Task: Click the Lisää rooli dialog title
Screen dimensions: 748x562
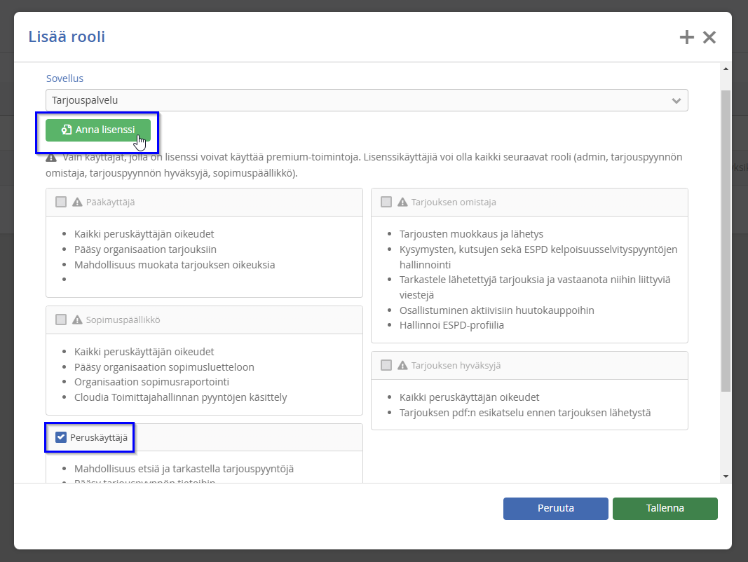Action: (x=67, y=36)
